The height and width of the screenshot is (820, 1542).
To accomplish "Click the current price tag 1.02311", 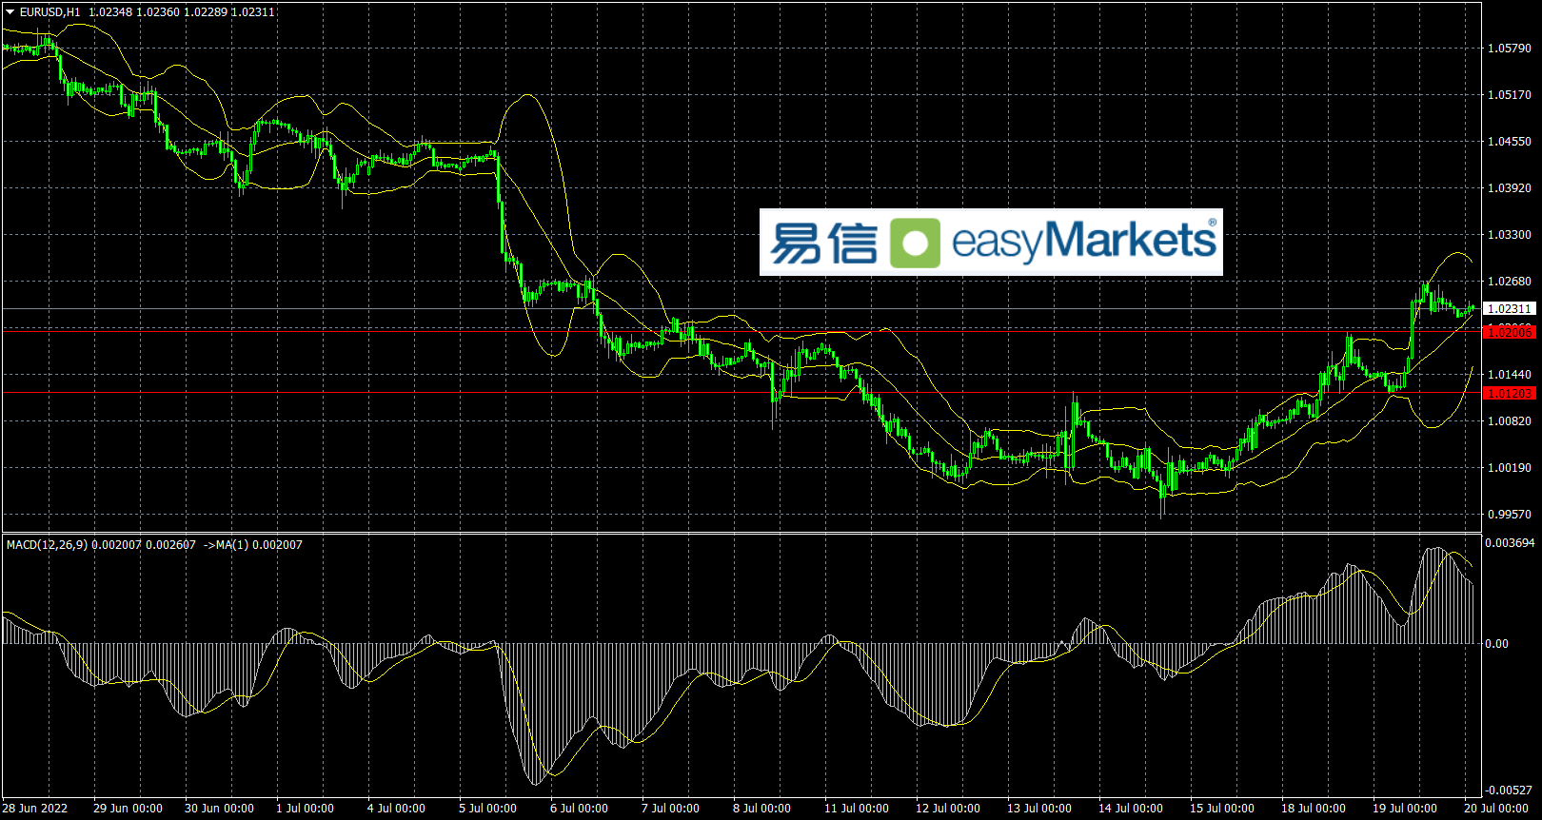I will click(1510, 309).
